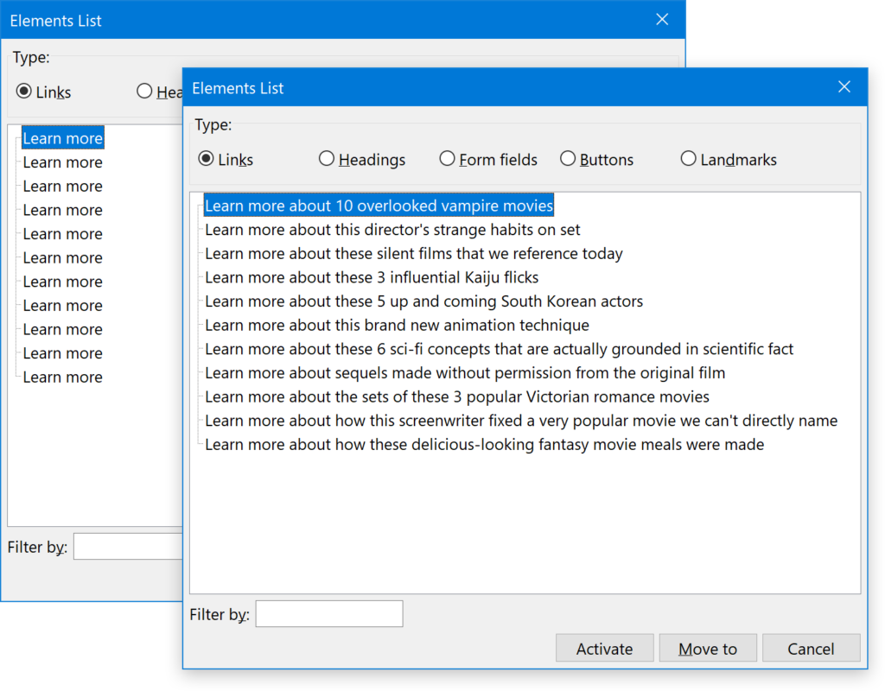
Task: Cancel the front Elements List dialog
Action: pyautogui.click(x=811, y=648)
